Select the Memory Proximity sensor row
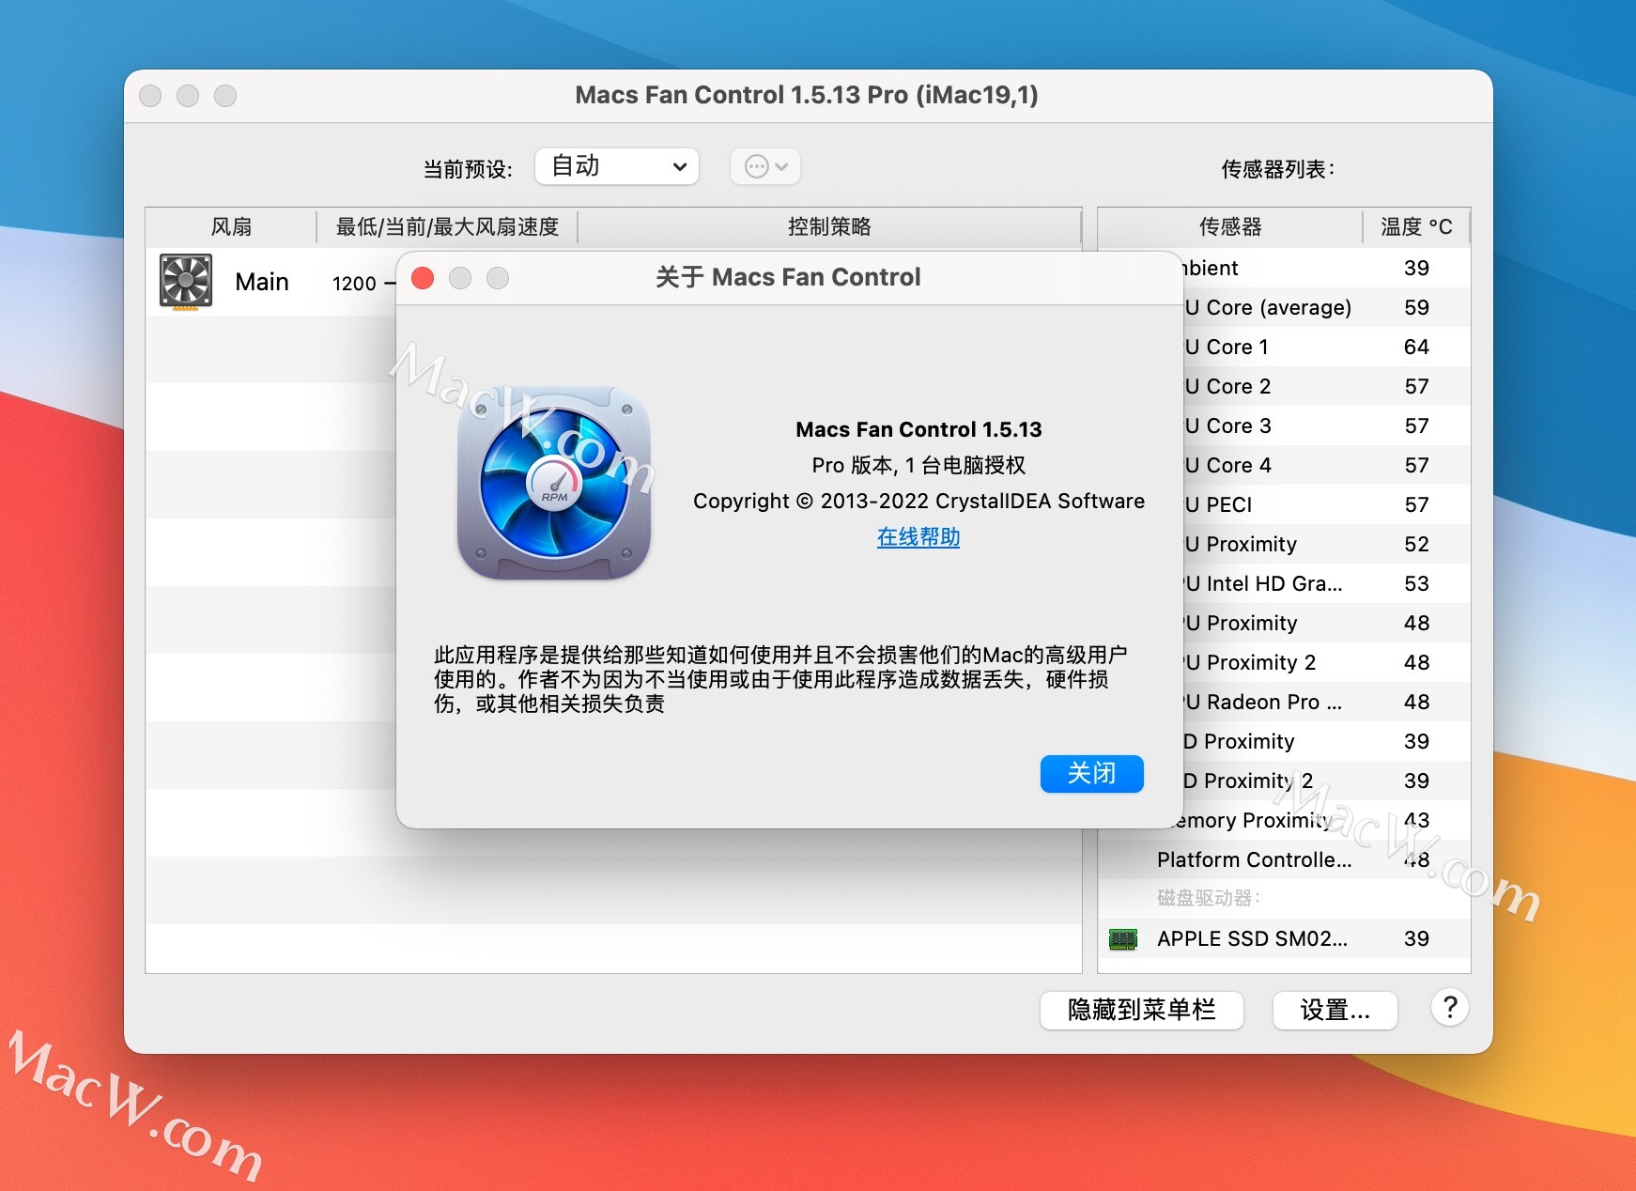Image resolution: width=1636 pixels, height=1191 pixels. click(1296, 820)
